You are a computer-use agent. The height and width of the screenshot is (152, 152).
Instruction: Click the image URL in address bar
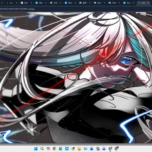(17, 9)
